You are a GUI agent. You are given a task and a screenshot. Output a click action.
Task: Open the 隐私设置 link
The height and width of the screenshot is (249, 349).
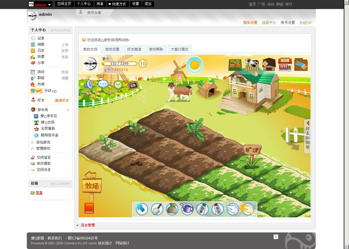coord(250,23)
